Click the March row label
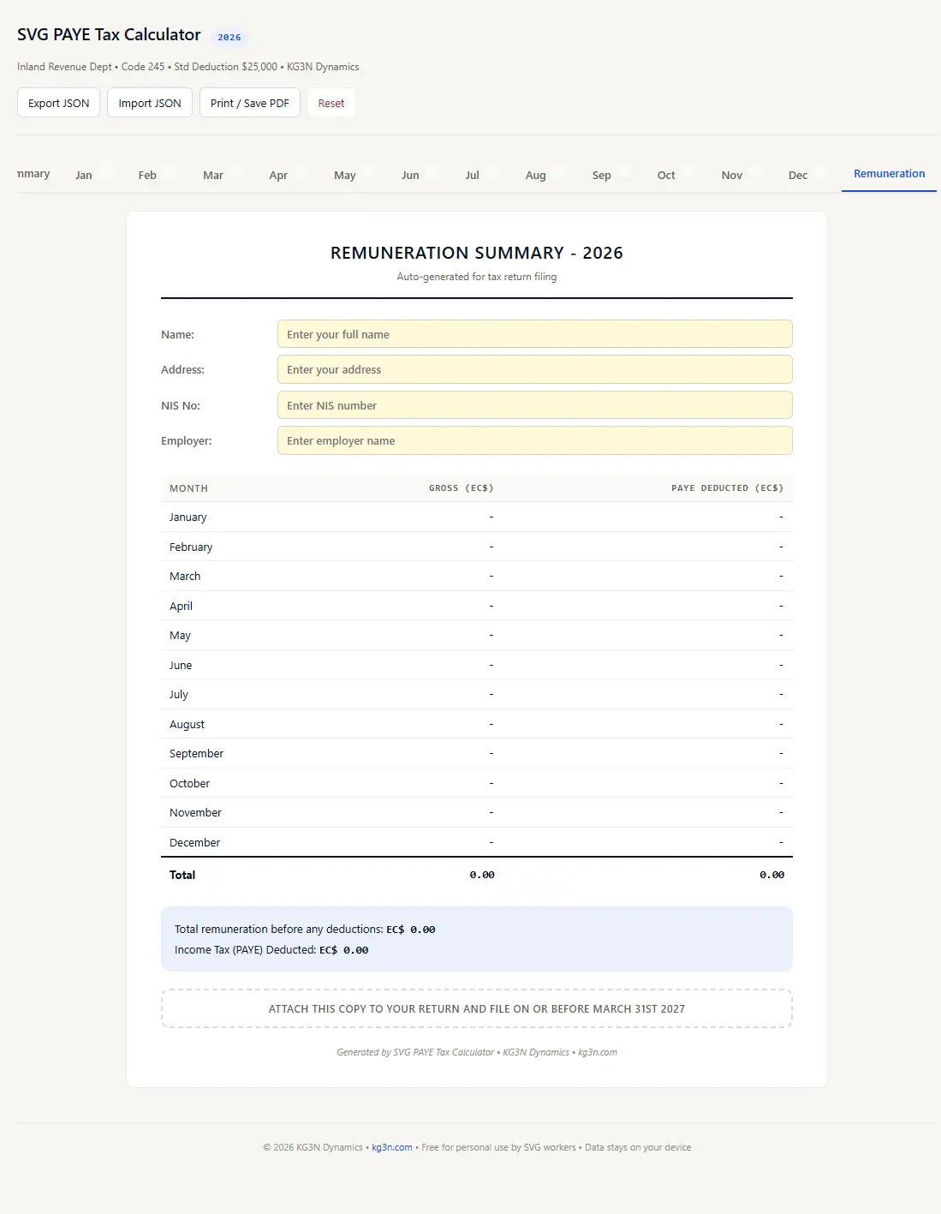Screen dimensions: 941x1214 [x=185, y=577]
